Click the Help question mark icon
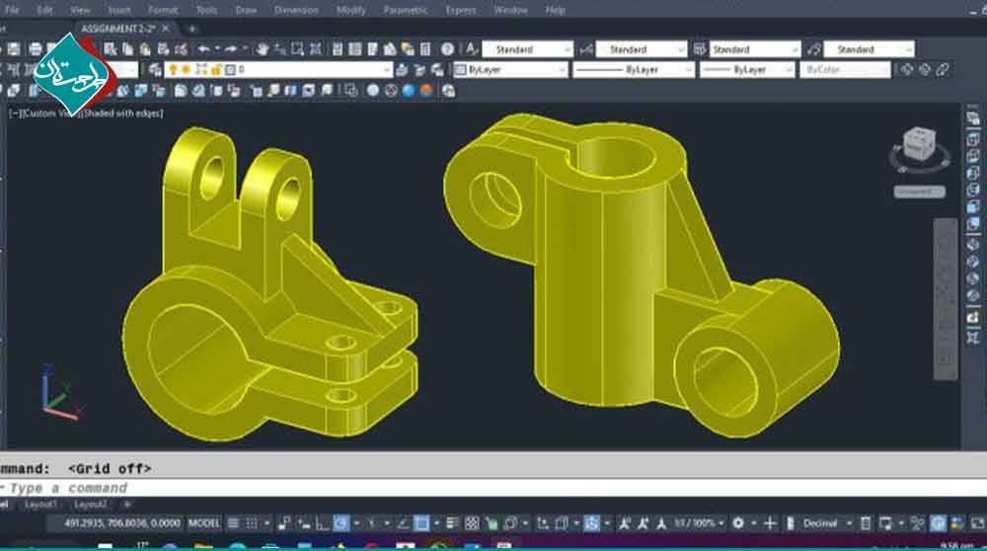 point(447,49)
